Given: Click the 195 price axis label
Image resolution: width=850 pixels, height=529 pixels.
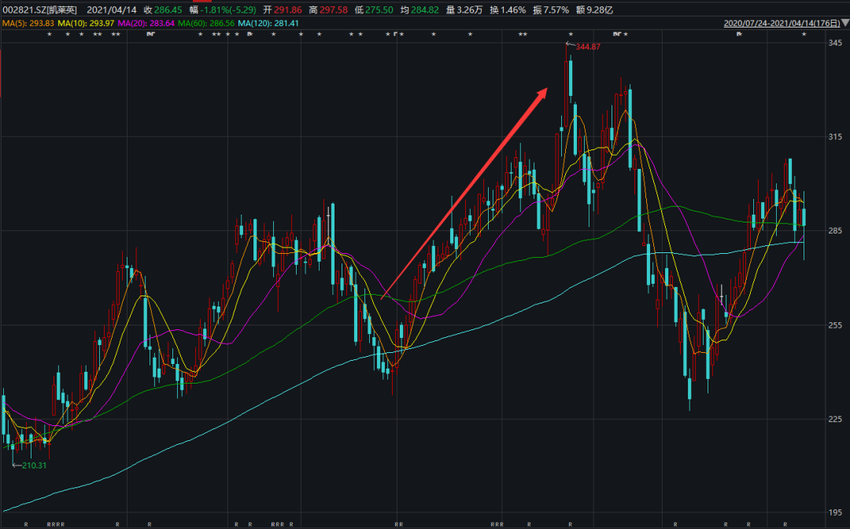Looking at the screenshot, I should click(x=834, y=512).
